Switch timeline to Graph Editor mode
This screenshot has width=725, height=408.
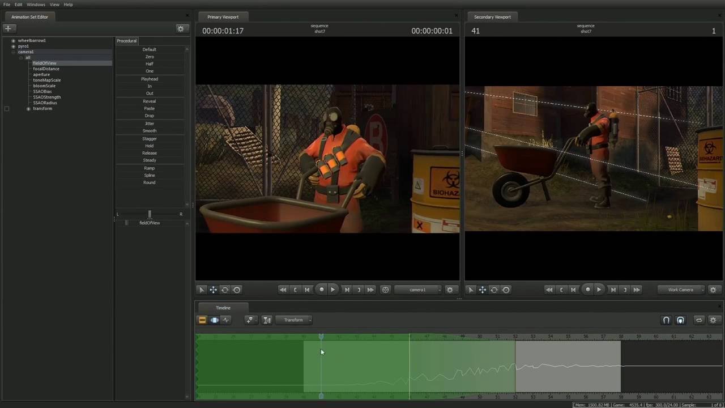tap(226, 320)
